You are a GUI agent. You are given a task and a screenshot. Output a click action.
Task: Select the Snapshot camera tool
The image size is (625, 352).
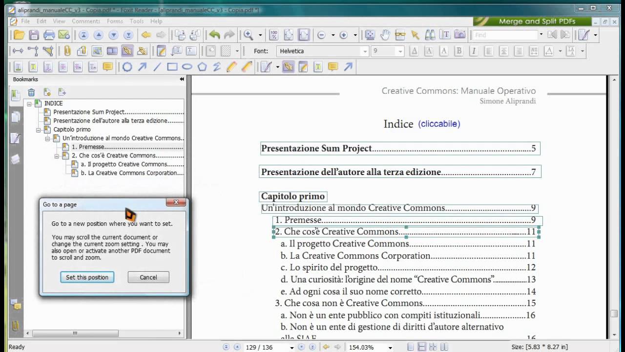(459, 35)
